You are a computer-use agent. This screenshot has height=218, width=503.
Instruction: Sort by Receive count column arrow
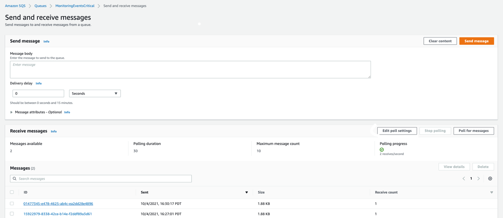[x=491, y=192]
